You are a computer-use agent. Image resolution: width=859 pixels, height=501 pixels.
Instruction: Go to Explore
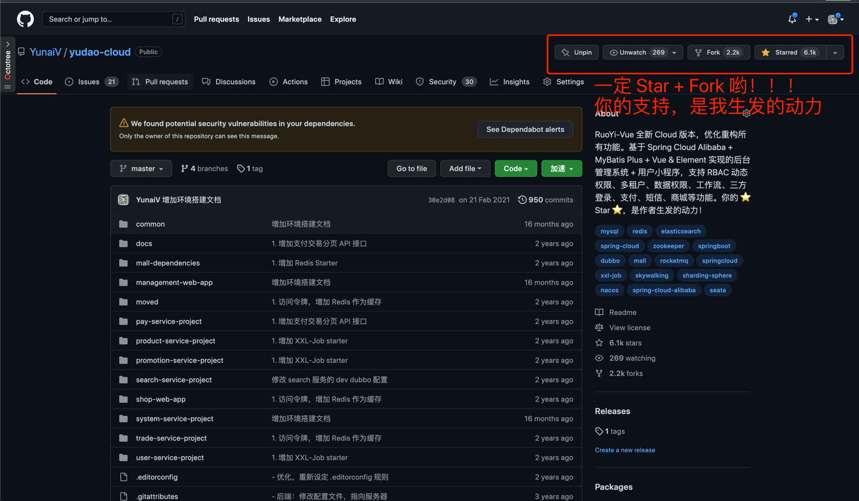point(343,19)
